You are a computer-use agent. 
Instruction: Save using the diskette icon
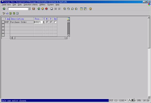[33, 9]
